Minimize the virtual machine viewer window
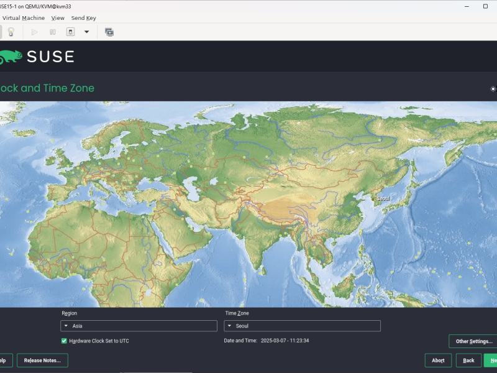Image resolution: width=497 pixels, height=373 pixels. tap(467, 6)
